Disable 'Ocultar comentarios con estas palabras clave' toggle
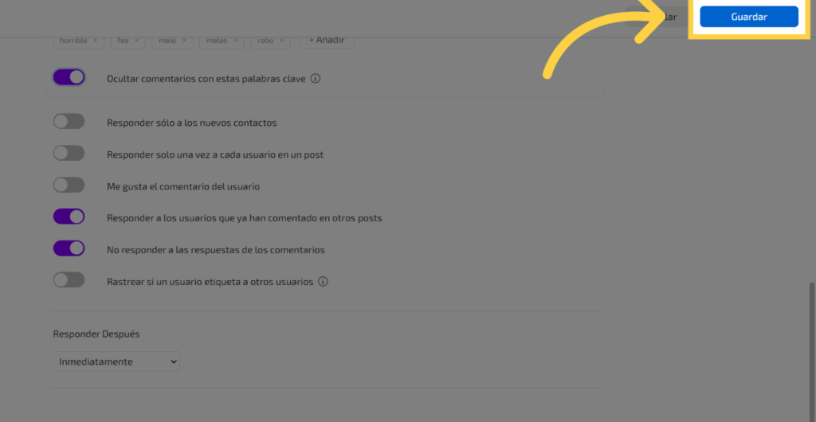This screenshot has width=816, height=422. click(x=69, y=78)
